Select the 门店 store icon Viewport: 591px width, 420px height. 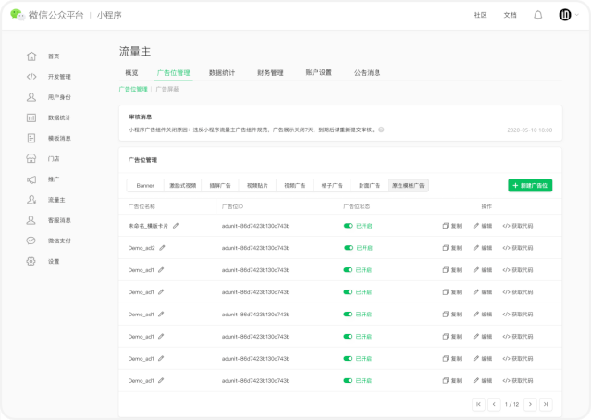pyautogui.click(x=31, y=158)
